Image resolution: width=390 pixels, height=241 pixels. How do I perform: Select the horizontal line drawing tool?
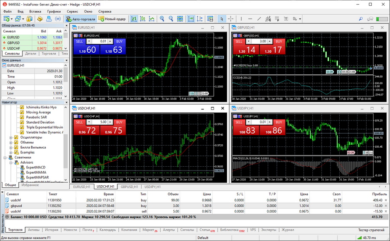click(250, 19)
